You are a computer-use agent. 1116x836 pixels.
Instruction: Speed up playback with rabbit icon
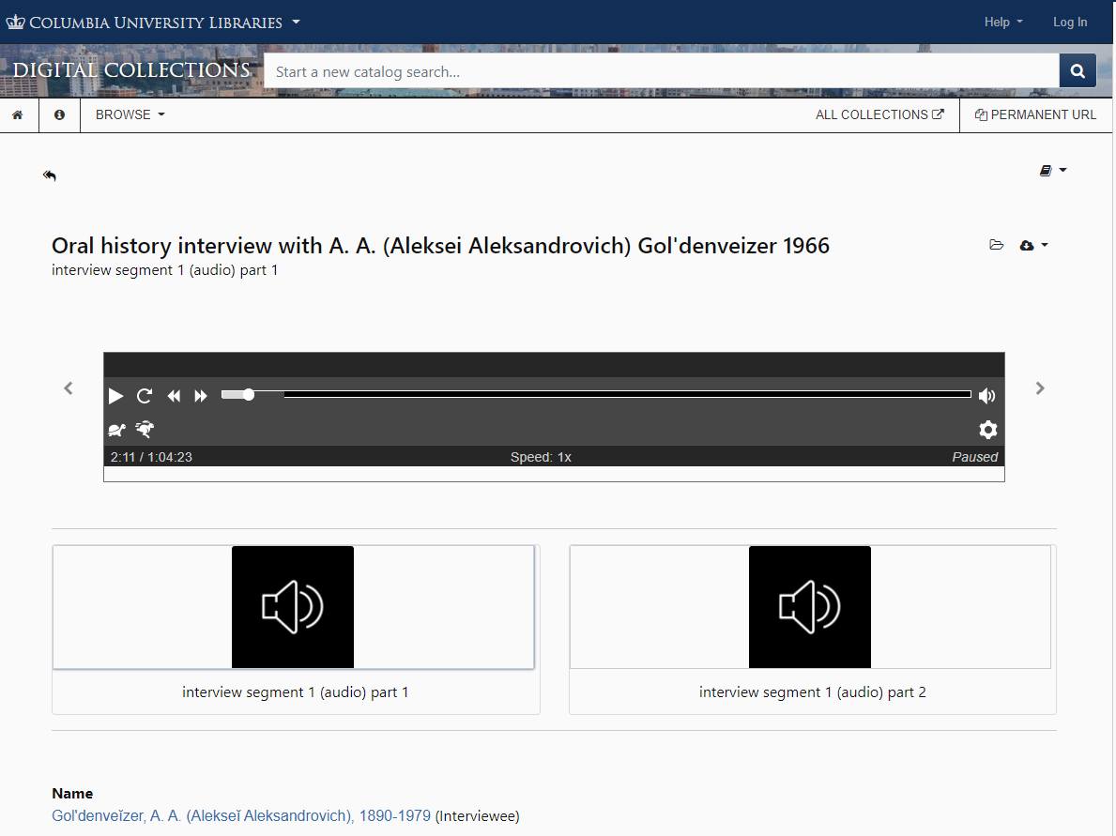pyautogui.click(x=145, y=430)
